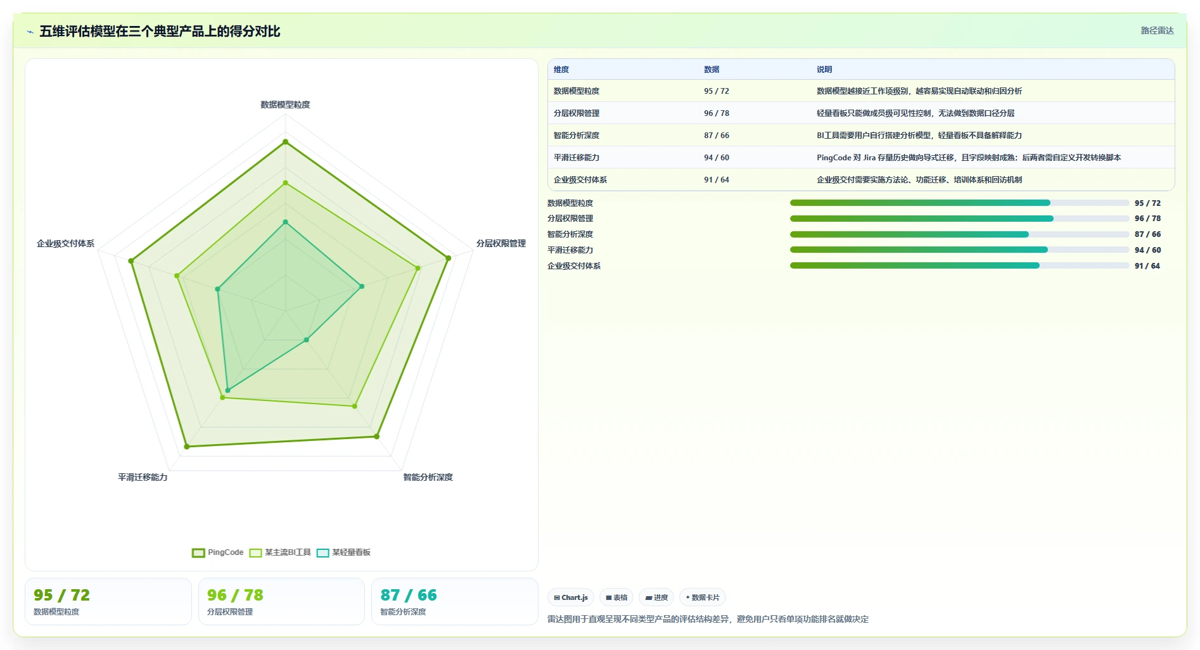Select the 96 / 78 分层权限管理 card
This screenshot has height=650, width=1200.
click(x=281, y=602)
